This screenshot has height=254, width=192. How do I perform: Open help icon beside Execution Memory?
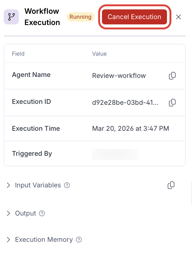point(79,240)
